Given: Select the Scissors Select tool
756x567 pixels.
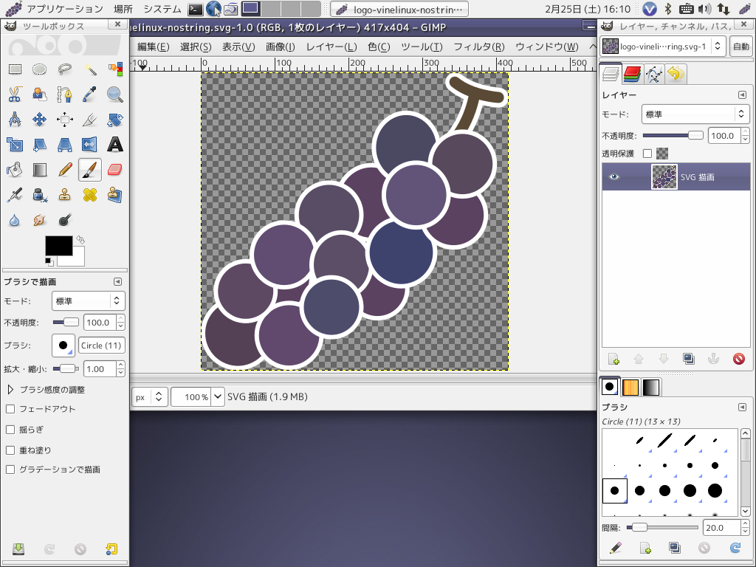Looking at the screenshot, I should coord(15,94).
